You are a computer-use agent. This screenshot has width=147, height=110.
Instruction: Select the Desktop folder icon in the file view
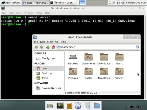pos(73,57)
